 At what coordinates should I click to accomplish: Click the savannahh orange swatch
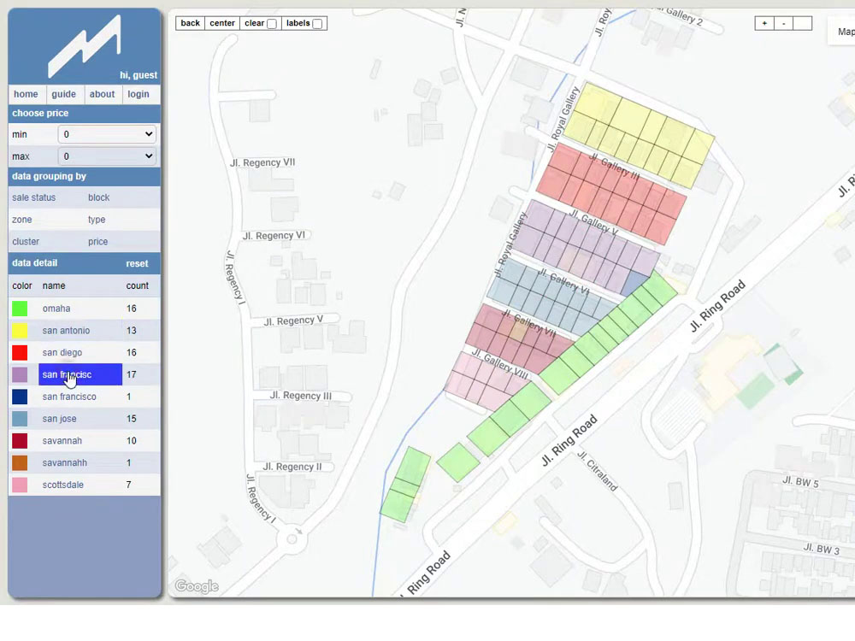pos(20,462)
